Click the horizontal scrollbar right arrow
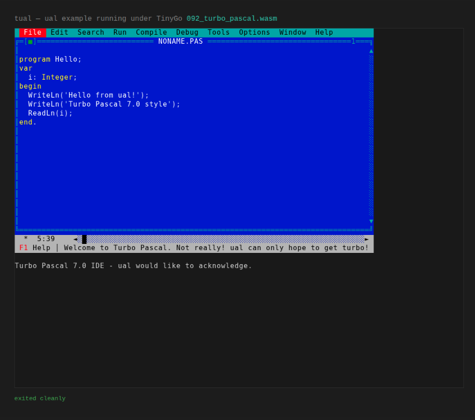The width and height of the screenshot is (475, 420). 367,239
